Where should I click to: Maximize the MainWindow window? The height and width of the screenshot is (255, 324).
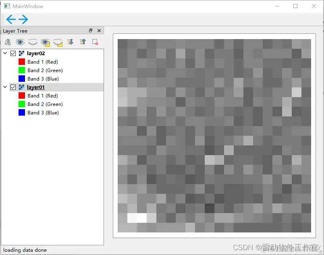(295, 6)
